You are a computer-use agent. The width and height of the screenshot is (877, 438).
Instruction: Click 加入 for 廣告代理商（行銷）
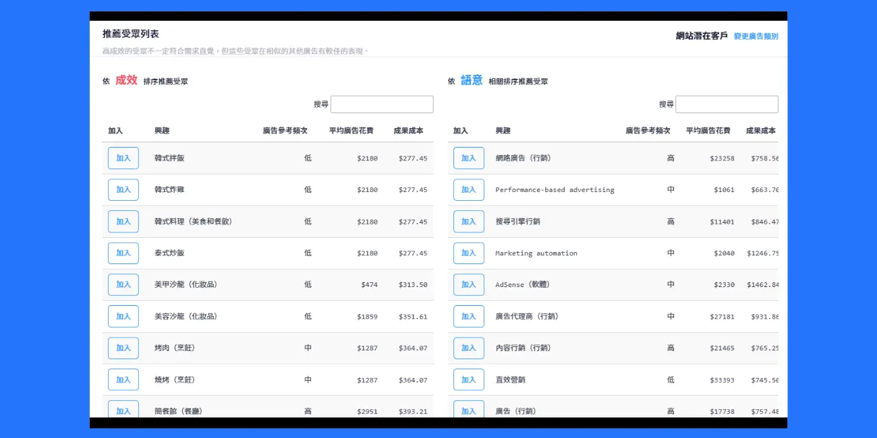tap(469, 316)
